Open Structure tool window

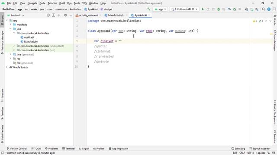click(x=2, y=95)
